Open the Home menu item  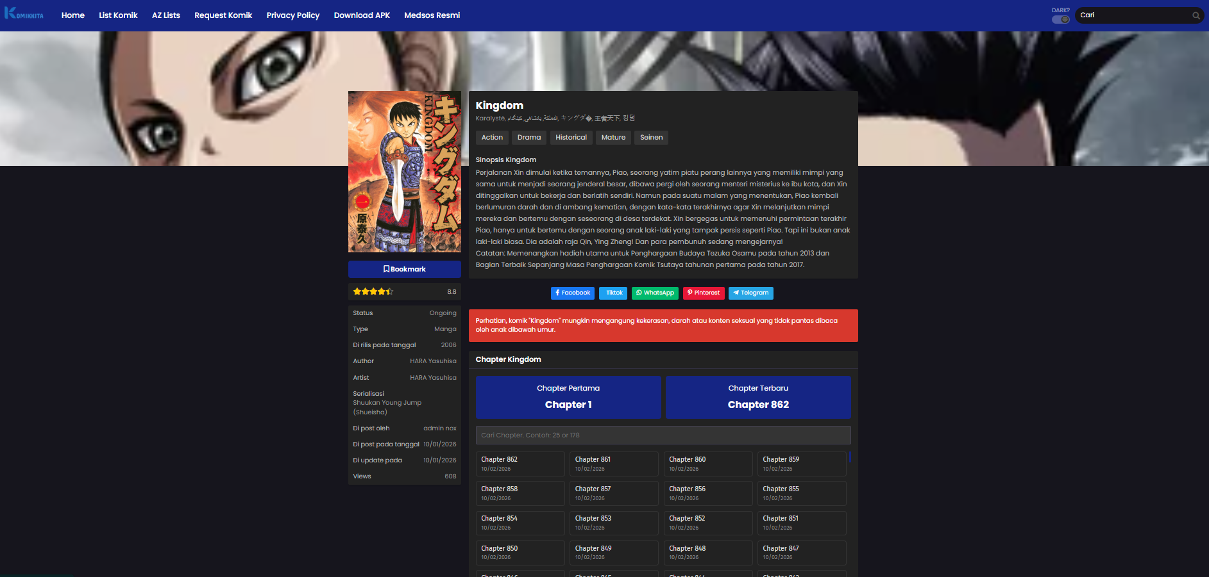[x=73, y=15]
